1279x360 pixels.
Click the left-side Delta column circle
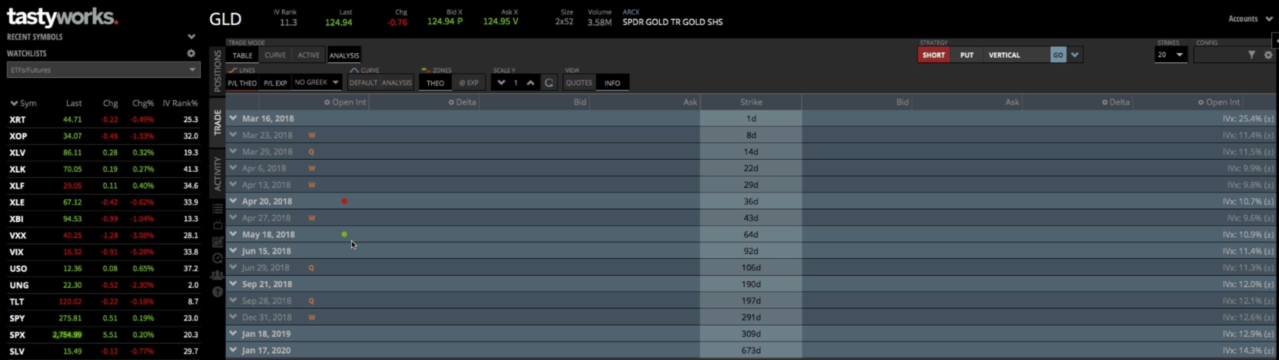451,102
